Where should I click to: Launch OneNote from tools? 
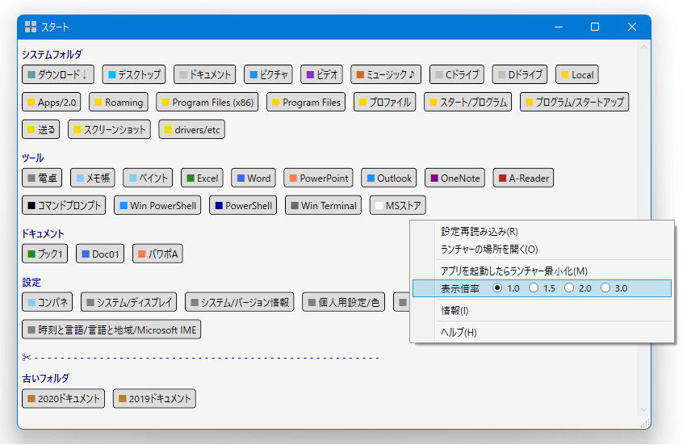(x=455, y=178)
